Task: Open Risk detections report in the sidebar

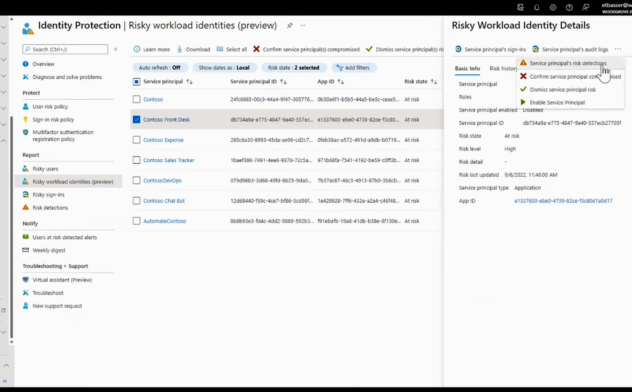Action: pos(50,208)
